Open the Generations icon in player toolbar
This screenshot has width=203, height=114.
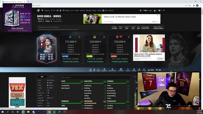(112, 70)
